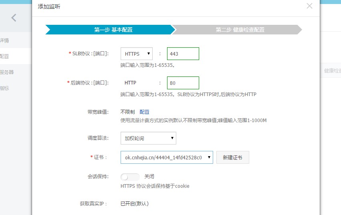Click the 添加监听 dialog title
Image resolution: width=341 pixels, height=215 pixels.
click(50, 7)
